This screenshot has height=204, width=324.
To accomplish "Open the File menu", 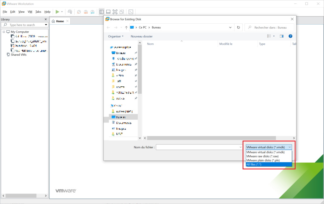I will tap(5, 12).
